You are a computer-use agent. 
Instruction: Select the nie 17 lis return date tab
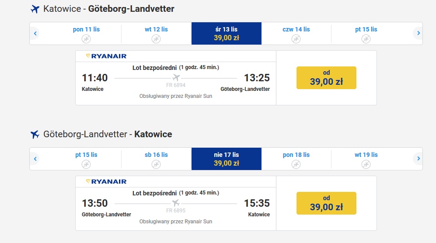[227, 159]
